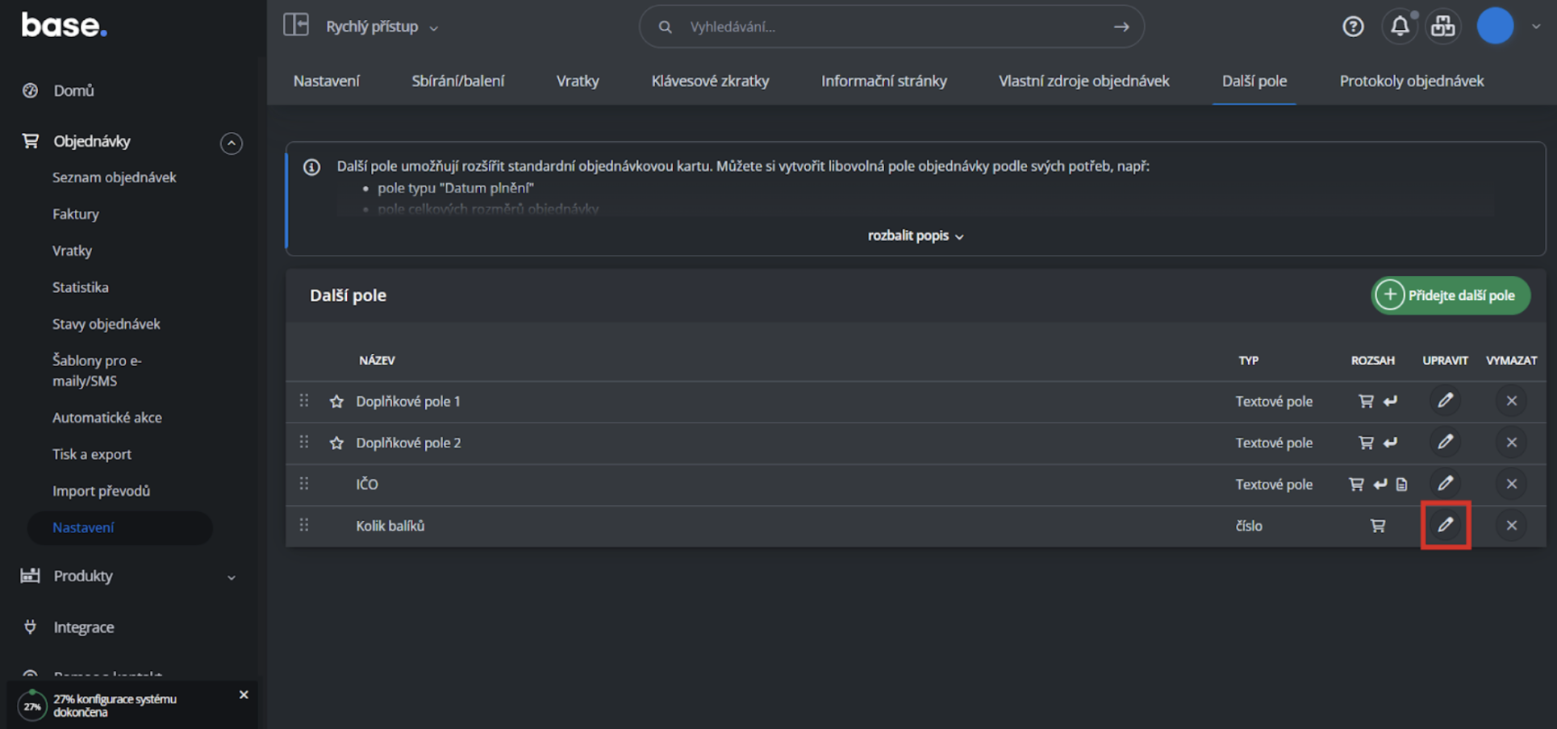Screen dimensions: 1557x729
Task: Delete Doplňkové pole 2
Action: pyautogui.click(x=1512, y=442)
